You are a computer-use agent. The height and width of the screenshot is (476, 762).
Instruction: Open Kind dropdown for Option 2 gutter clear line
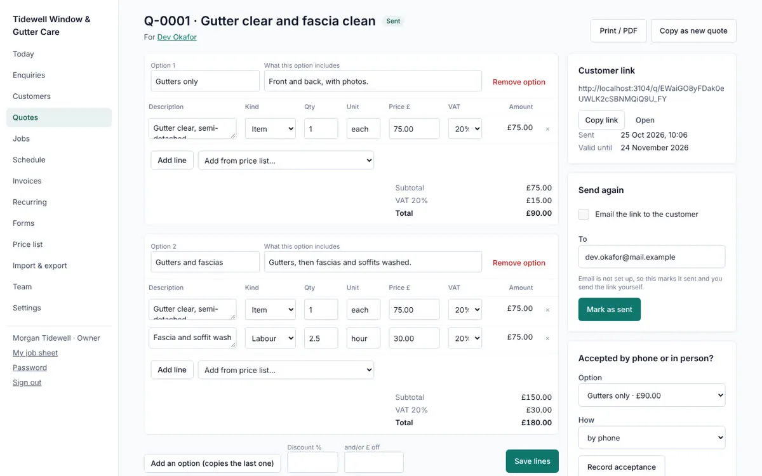pos(271,310)
